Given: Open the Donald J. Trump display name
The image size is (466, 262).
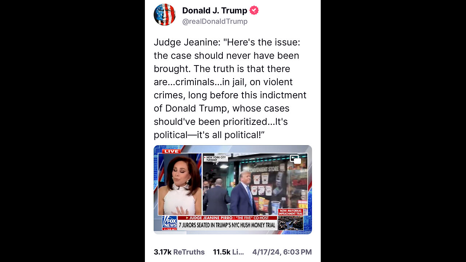Looking at the screenshot, I should point(215,11).
